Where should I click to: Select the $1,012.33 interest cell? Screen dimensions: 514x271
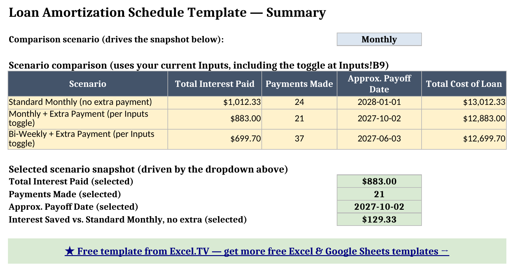pyautogui.click(x=215, y=103)
